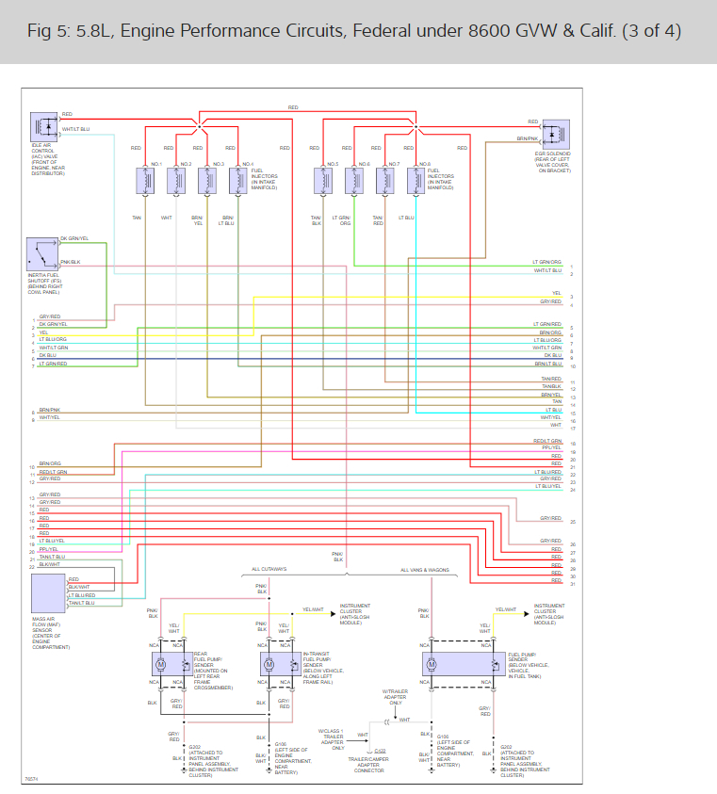Viewport: 717px width, 794px height.
Task: Click the rear fuel pump/sender motor symbol
Action: point(159,664)
